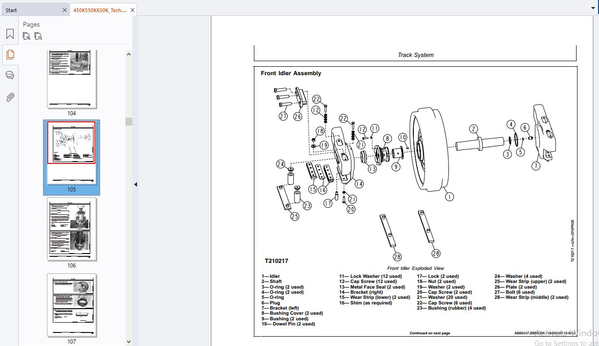Click "19— Washer (2 used)" legend entry

tap(441, 287)
